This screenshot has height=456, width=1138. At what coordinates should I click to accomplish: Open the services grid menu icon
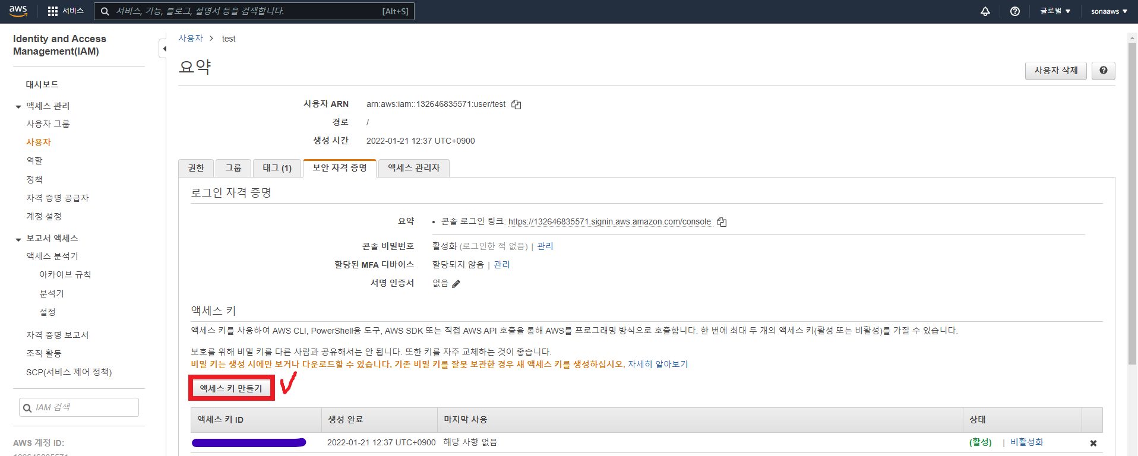pyautogui.click(x=53, y=11)
